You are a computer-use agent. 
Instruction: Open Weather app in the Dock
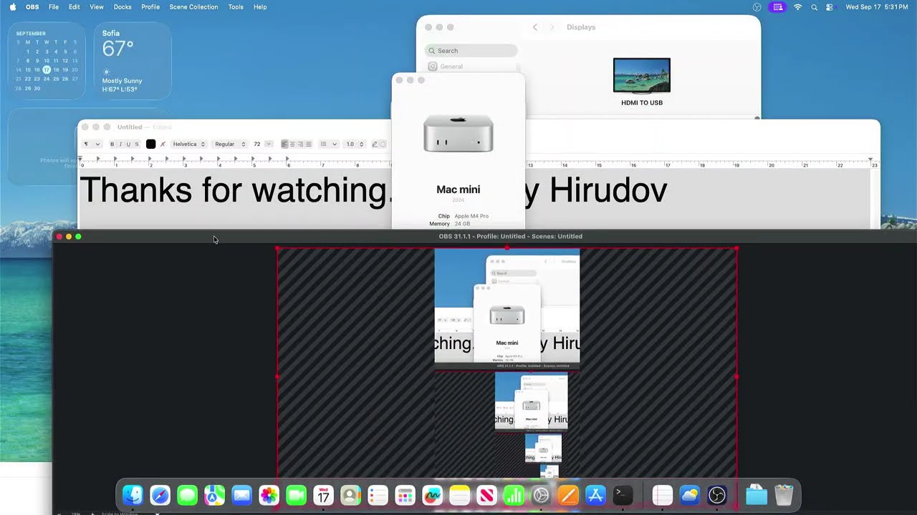click(690, 495)
